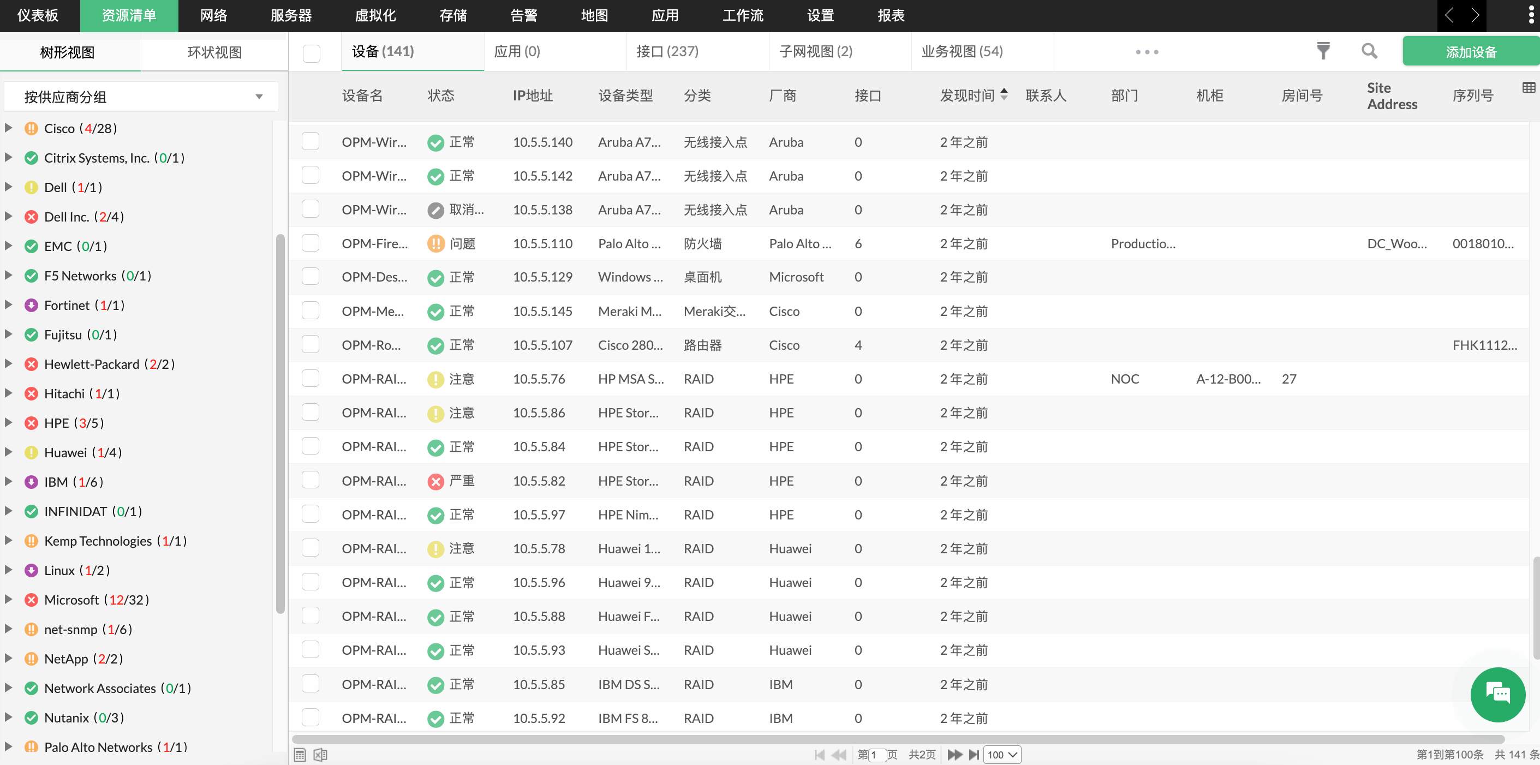Click the more tabs ellipsis
The height and width of the screenshot is (765, 1540).
pyautogui.click(x=1147, y=52)
